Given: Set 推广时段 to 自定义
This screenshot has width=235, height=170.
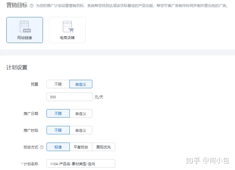Looking at the screenshot, I should pos(81,130).
